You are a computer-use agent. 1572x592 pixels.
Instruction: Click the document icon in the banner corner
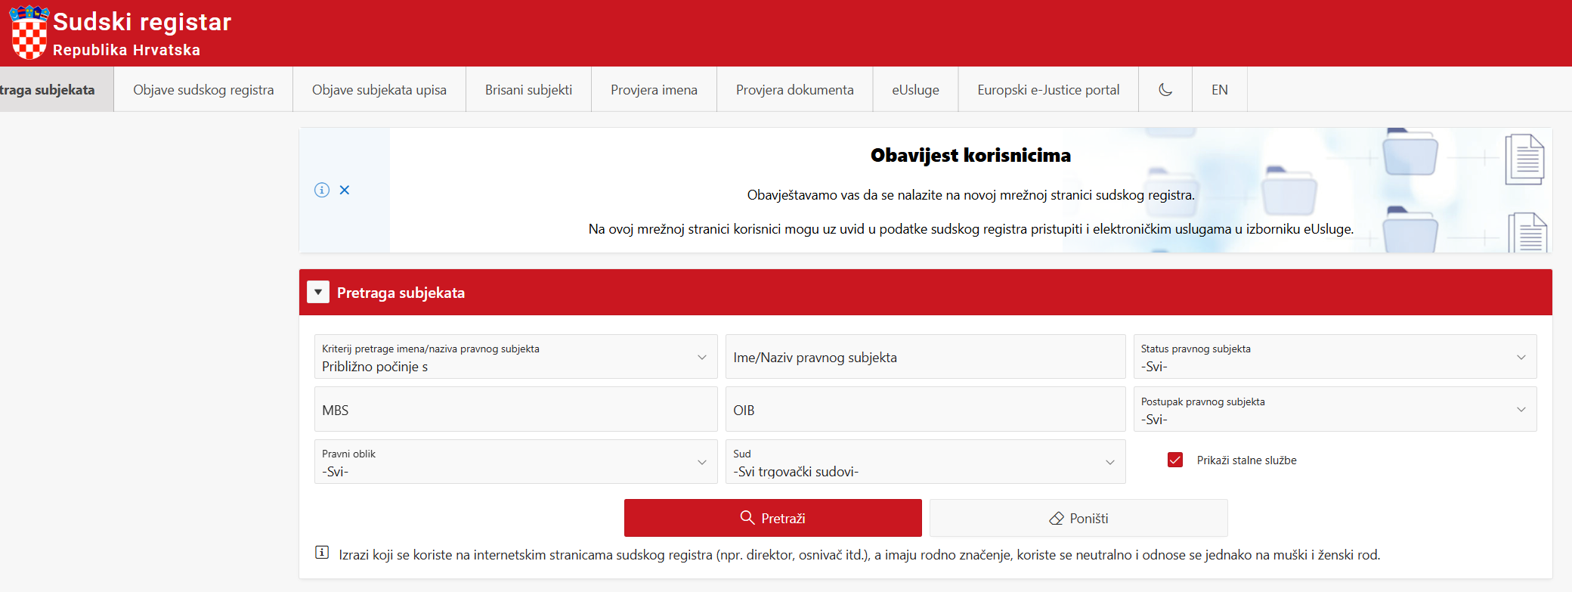point(1524,160)
